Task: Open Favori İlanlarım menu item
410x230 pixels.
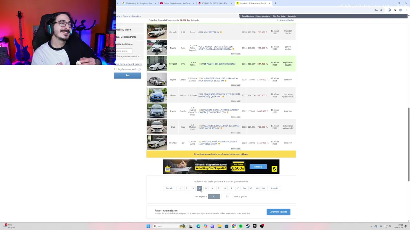Action: (x=248, y=16)
